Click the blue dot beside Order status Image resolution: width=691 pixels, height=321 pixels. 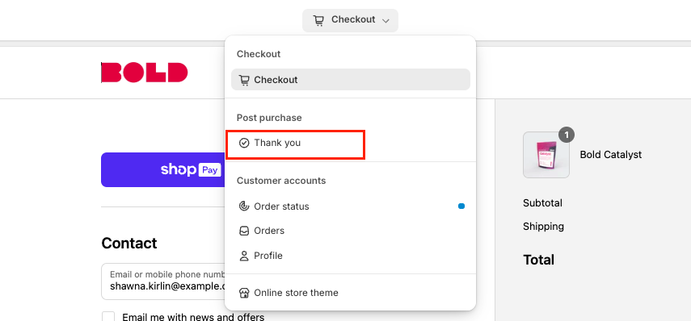coord(461,206)
